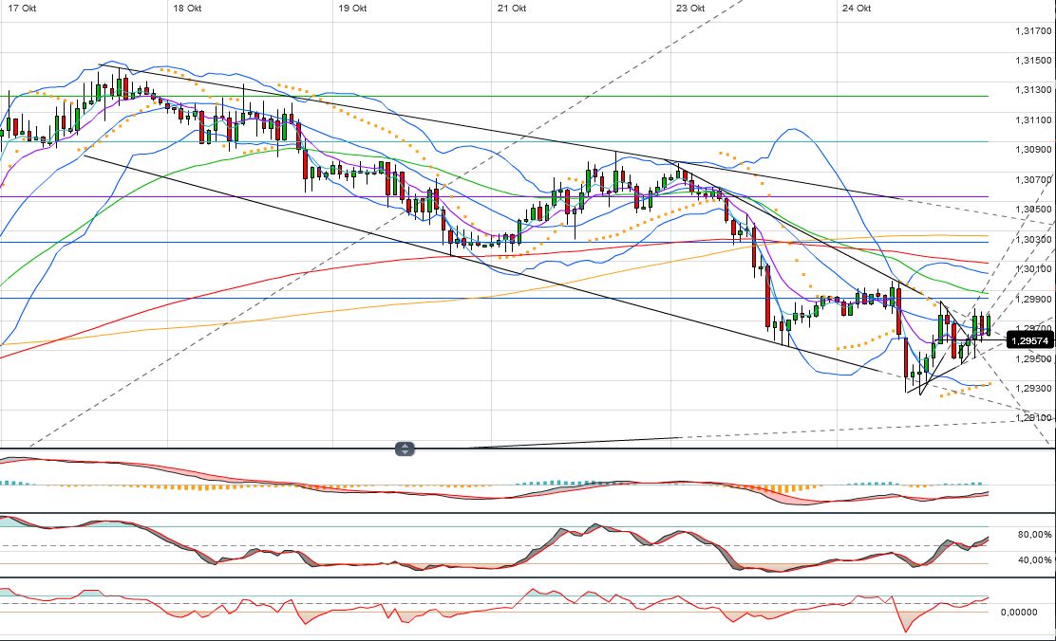The height and width of the screenshot is (641, 1056).
Task: Click the 1,30500 price axis label
Action: pyautogui.click(x=1029, y=210)
